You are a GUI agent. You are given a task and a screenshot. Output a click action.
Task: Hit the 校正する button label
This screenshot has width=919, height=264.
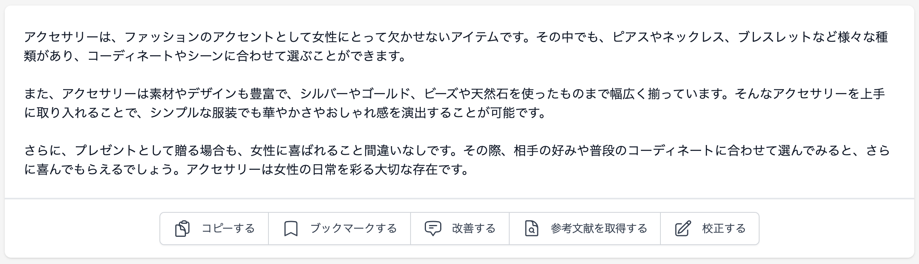(x=724, y=229)
